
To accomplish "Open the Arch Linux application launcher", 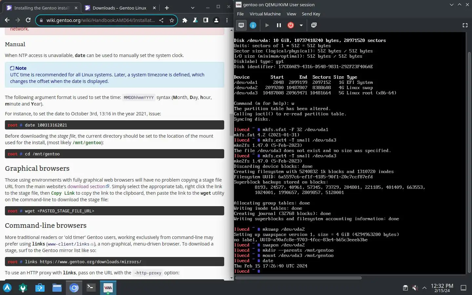I will click(7, 288).
